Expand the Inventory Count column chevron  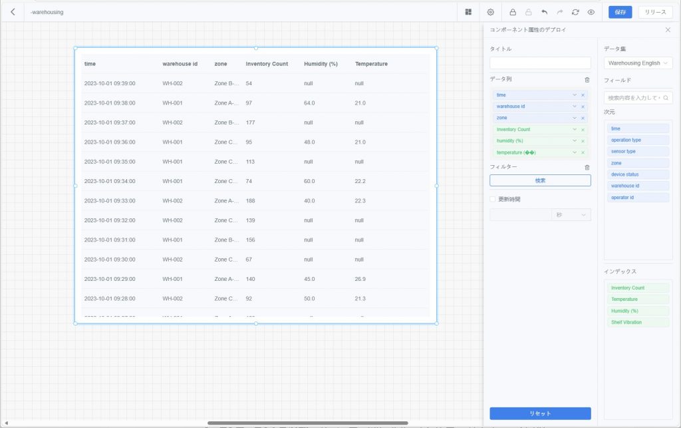point(575,130)
